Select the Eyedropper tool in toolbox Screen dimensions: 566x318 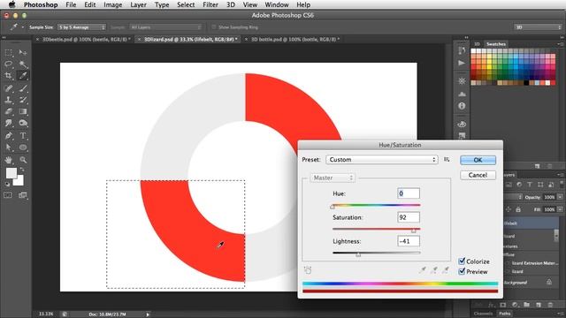point(23,76)
